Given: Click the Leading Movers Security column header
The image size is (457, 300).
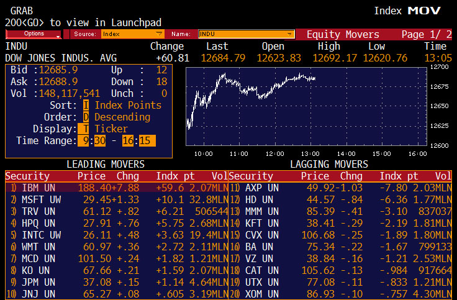Looking at the screenshot, I should click(27, 176).
